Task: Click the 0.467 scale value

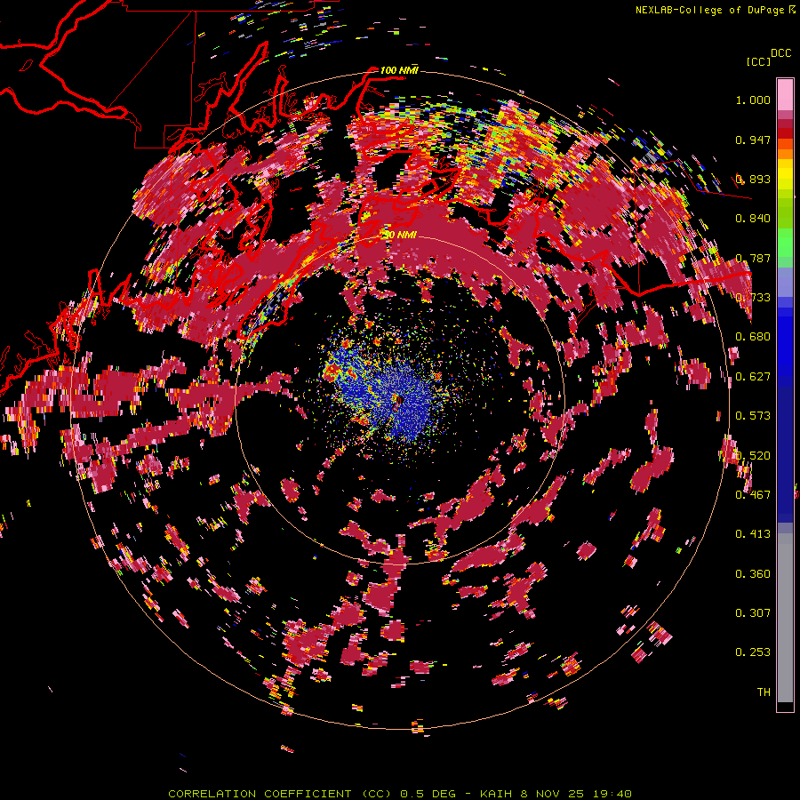Action: pos(753,495)
